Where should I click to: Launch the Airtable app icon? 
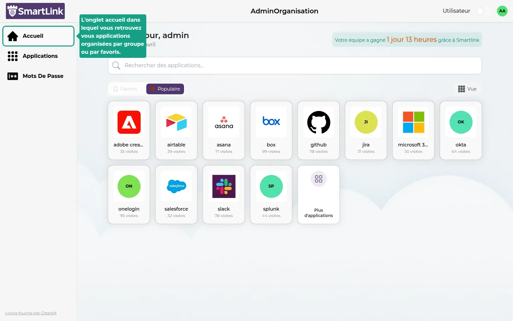[176, 122]
